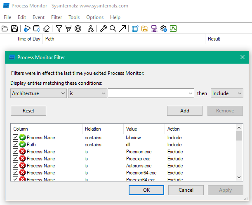The height and width of the screenshot is (205, 252).
Task: Open the Event menu
Action: [x=39, y=17]
